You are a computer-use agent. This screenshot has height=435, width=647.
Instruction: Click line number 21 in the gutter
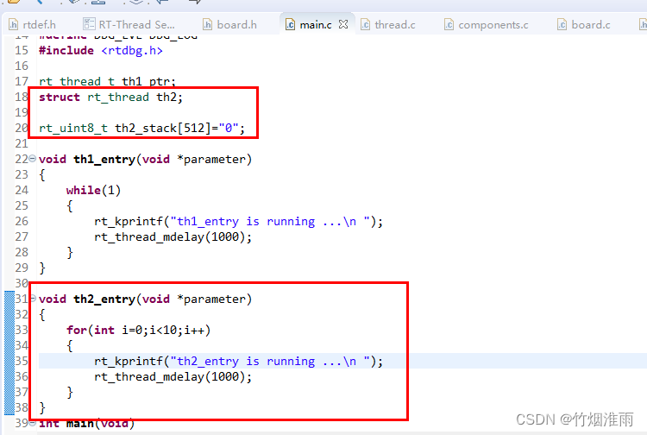[22, 143]
